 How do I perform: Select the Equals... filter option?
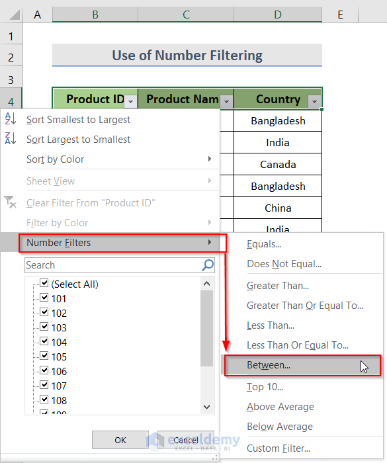pos(302,244)
